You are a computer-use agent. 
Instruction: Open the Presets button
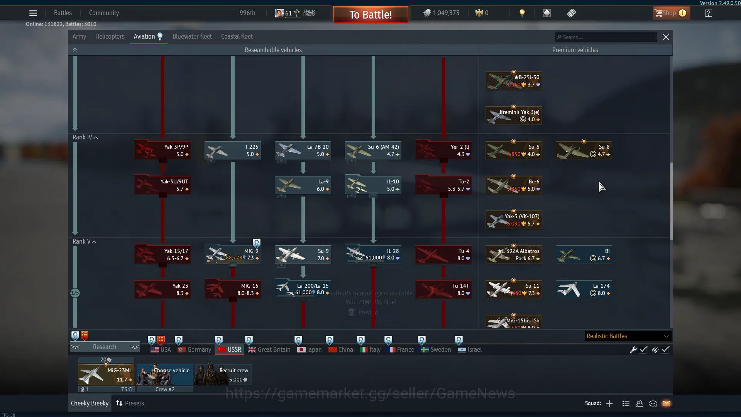[x=130, y=403]
